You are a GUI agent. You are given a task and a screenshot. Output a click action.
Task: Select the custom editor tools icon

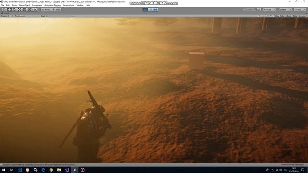pyautogui.click(x=35, y=10)
